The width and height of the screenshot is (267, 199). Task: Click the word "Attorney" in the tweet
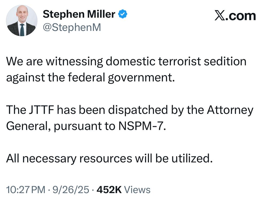(230, 110)
